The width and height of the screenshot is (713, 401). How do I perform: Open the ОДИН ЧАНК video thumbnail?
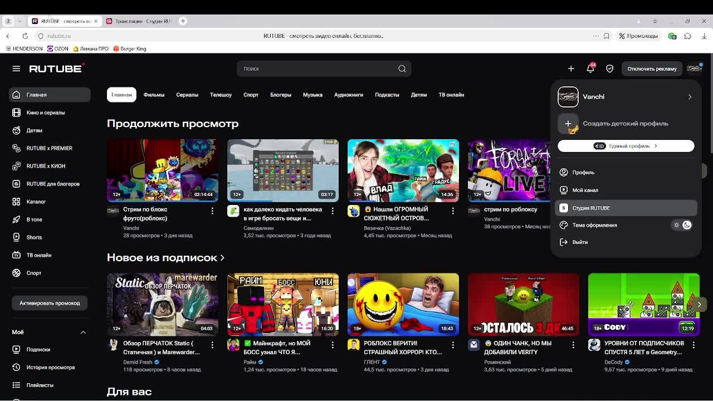(524, 304)
